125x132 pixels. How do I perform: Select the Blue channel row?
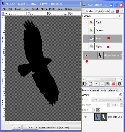[x=103, y=39]
